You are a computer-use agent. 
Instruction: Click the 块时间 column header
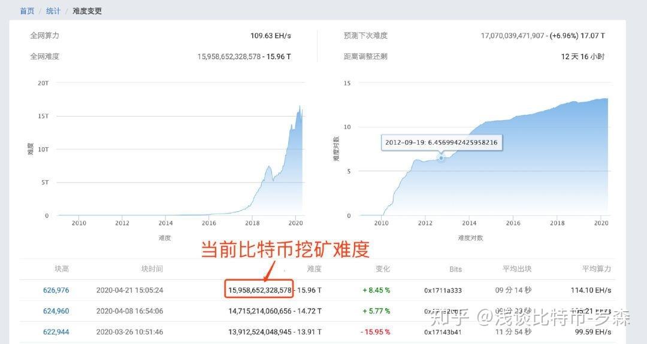(x=152, y=269)
